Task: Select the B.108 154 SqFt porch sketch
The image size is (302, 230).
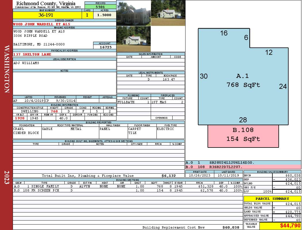Action: (x=243, y=136)
